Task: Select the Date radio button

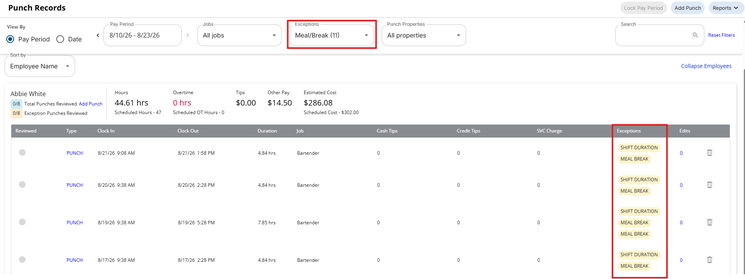Action: [60, 39]
